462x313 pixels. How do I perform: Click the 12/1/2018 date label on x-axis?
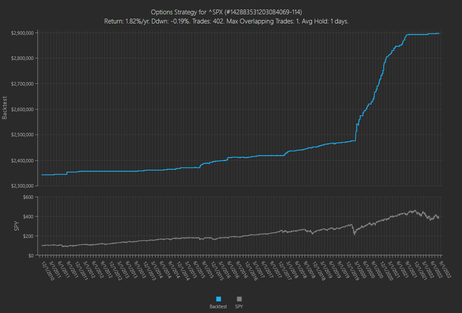tap(319, 270)
